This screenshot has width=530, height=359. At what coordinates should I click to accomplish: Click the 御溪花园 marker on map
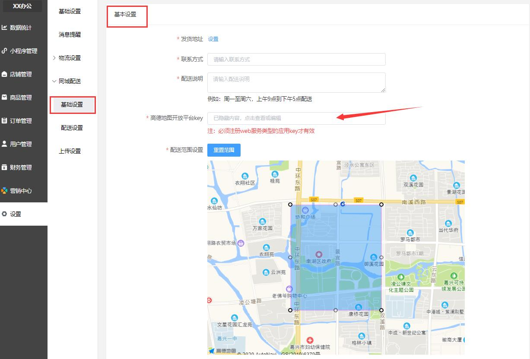374,257
